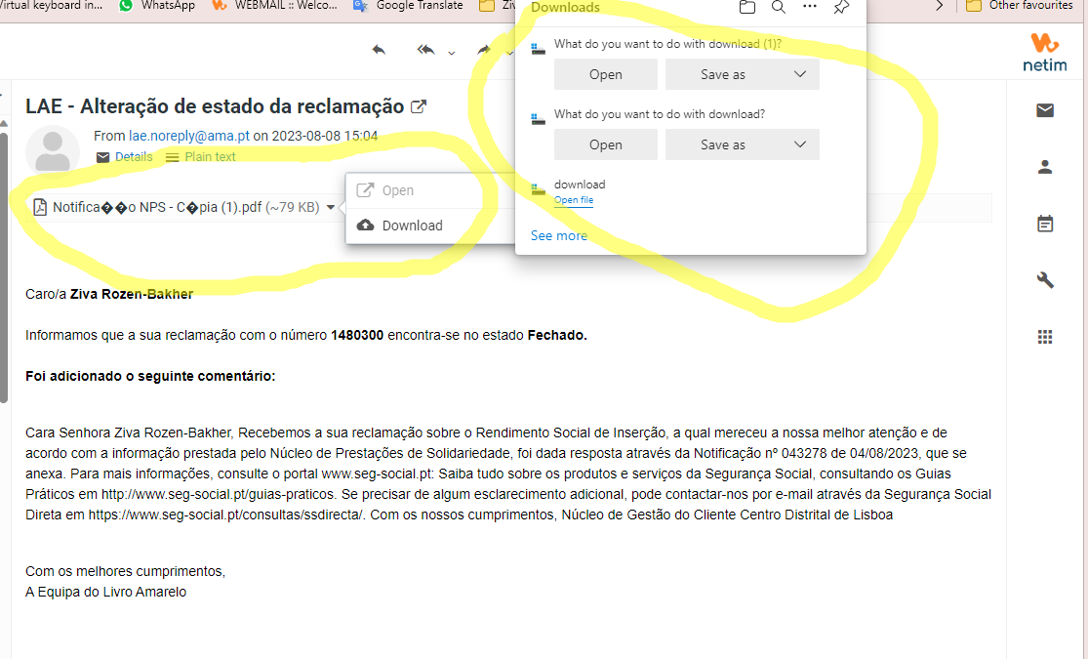This screenshot has height=659, width=1088.
Task: Open Contacts in the netim sidebar
Action: click(1045, 167)
